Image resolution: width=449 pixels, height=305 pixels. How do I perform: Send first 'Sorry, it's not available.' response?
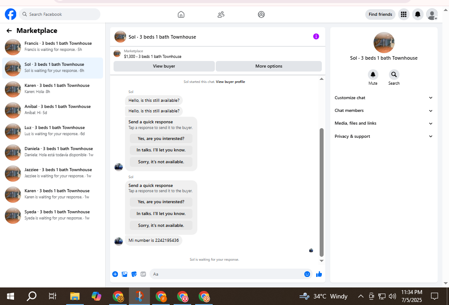(x=161, y=162)
